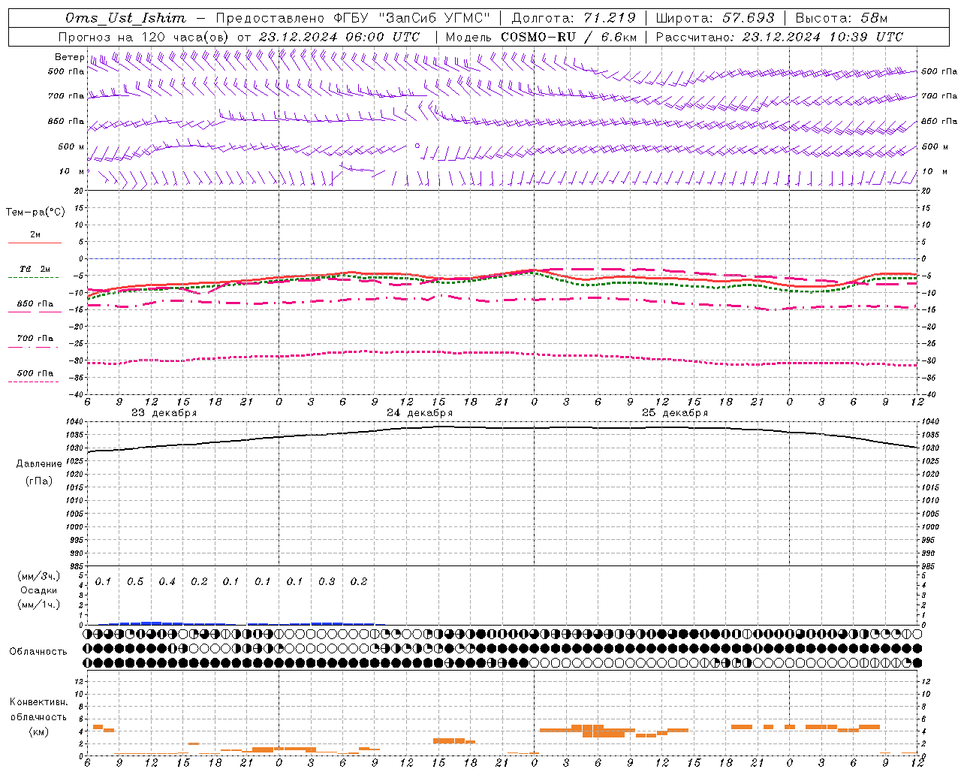Select the provider text ФГБУ "ЗапСиб УГМС"

(x=411, y=18)
